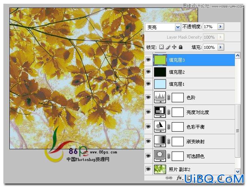Click the layers panel scrollbar thumb
The height and width of the screenshot is (188, 248).
coord(237,131)
